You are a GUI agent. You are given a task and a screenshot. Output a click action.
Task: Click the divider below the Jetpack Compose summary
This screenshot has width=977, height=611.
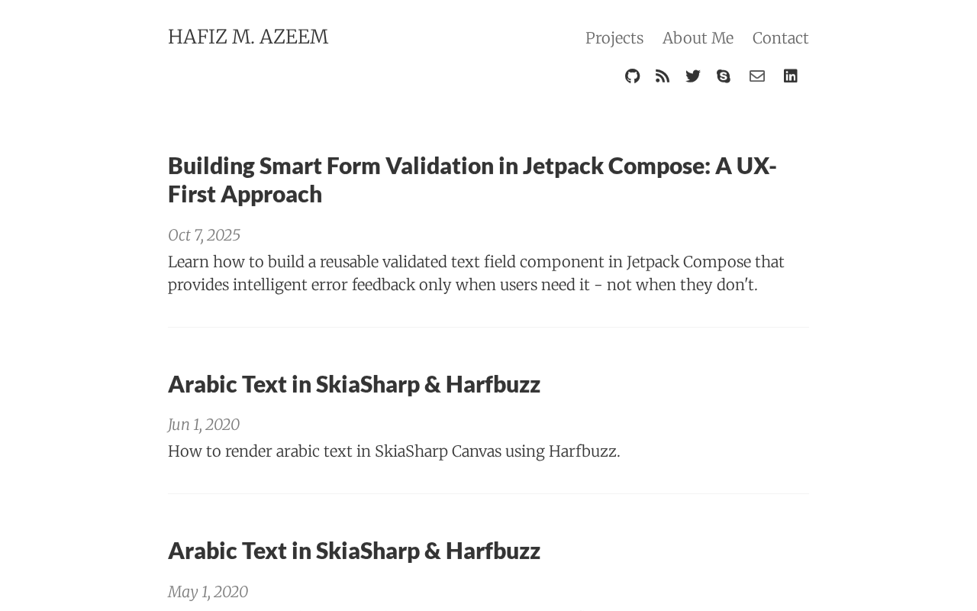pos(488,328)
